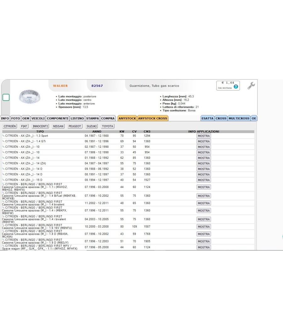
Task: Open the MULTICROSS tab
Action: tap(239, 118)
